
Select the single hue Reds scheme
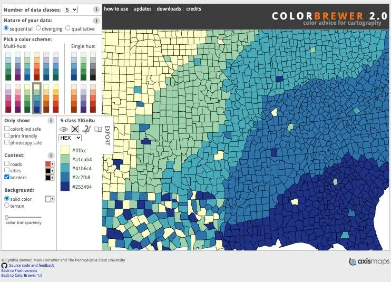click(93, 99)
